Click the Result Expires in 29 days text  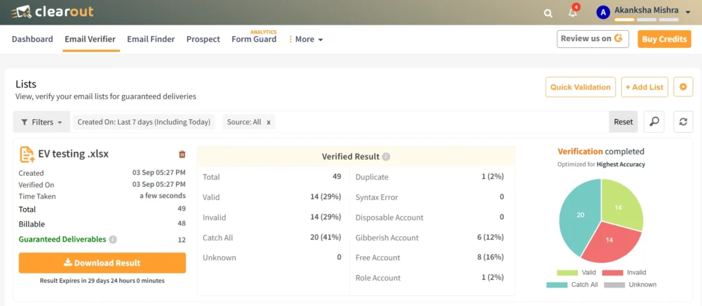tap(102, 281)
